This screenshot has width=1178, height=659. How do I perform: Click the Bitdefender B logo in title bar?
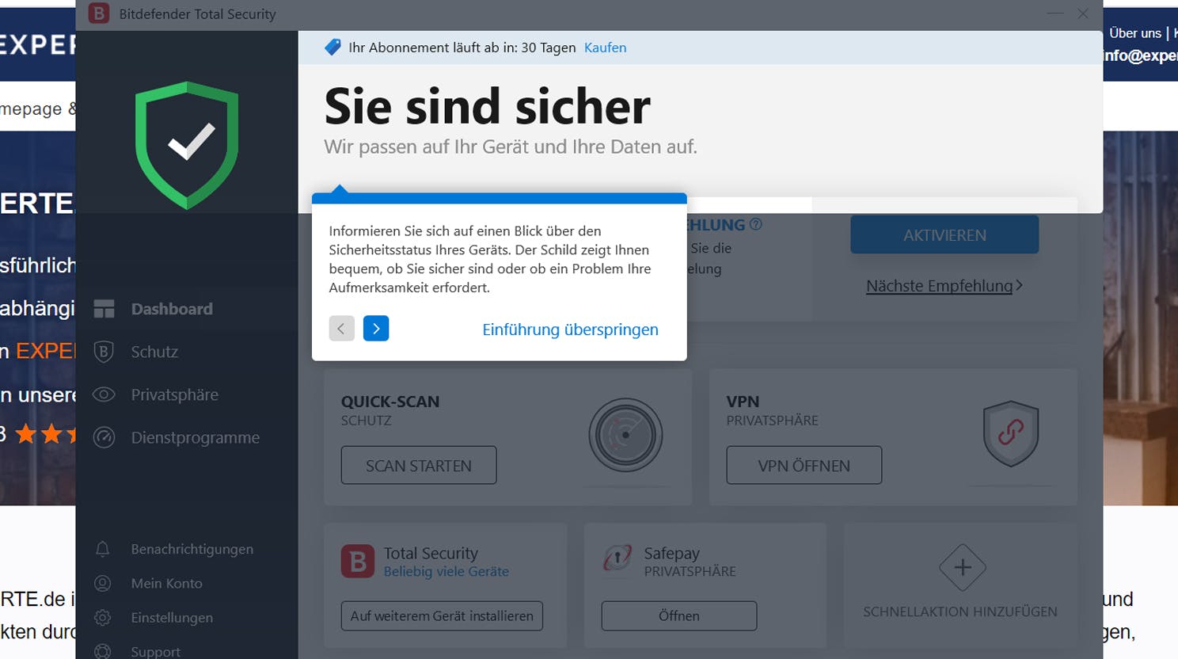(99, 13)
